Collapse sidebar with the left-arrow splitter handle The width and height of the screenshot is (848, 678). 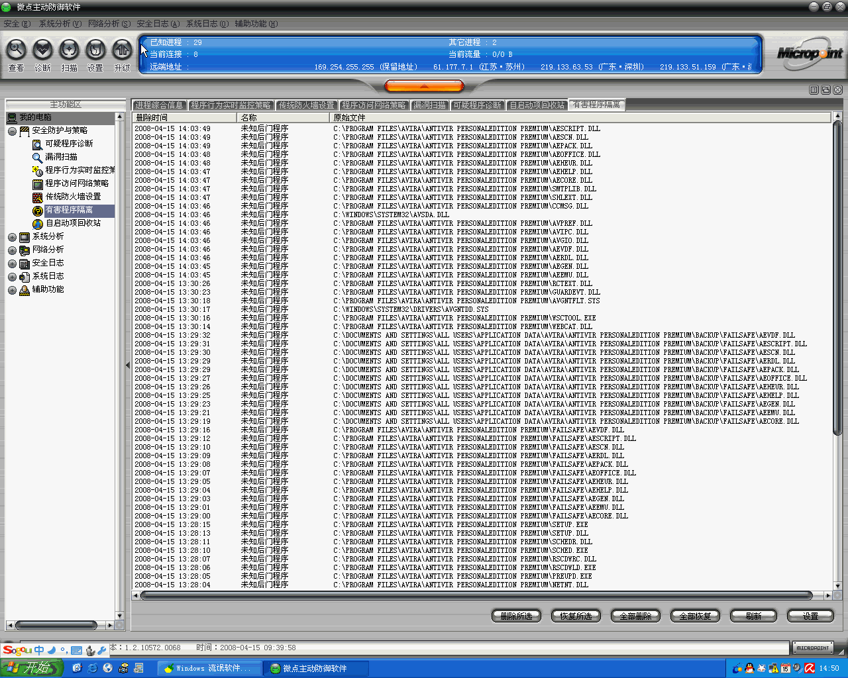click(x=128, y=365)
